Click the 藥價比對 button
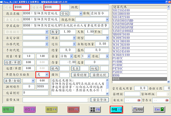The image size is (171, 116). pyautogui.click(x=99, y=75)
